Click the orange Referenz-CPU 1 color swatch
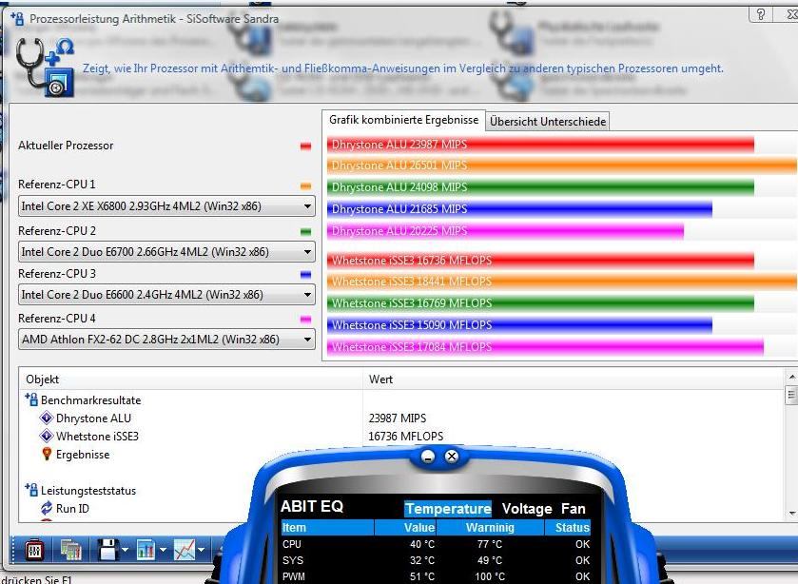798x584 pixels. pyautogui.click(x=305, y=186)
